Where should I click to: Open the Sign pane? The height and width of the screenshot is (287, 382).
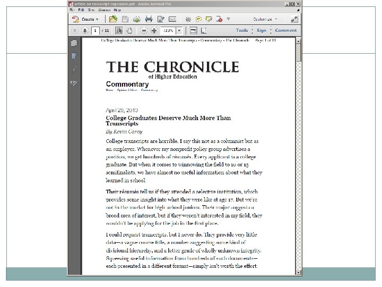click(262, 30)
